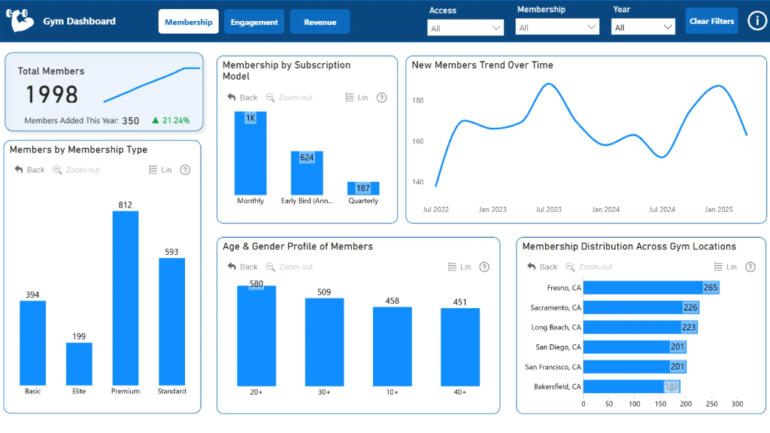Click the Total Members sparkline trend

(x=152, y=84)
